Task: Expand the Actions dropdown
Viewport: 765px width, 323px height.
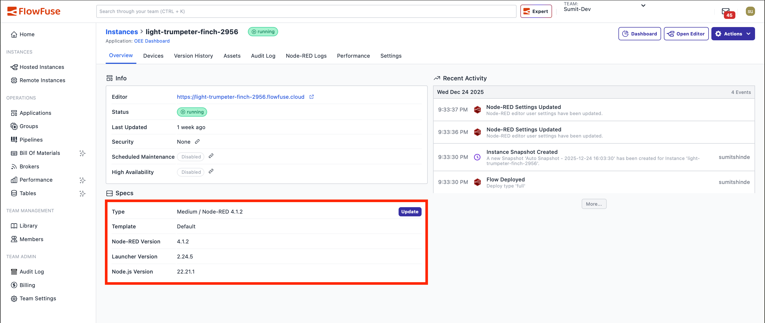Action: tap(733, 33)
